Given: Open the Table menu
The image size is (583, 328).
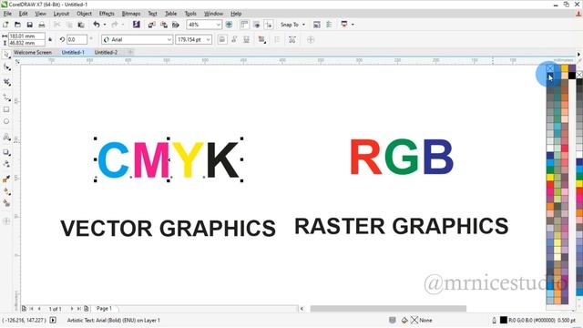Looking at the screenshot, I should pos(170,14).
